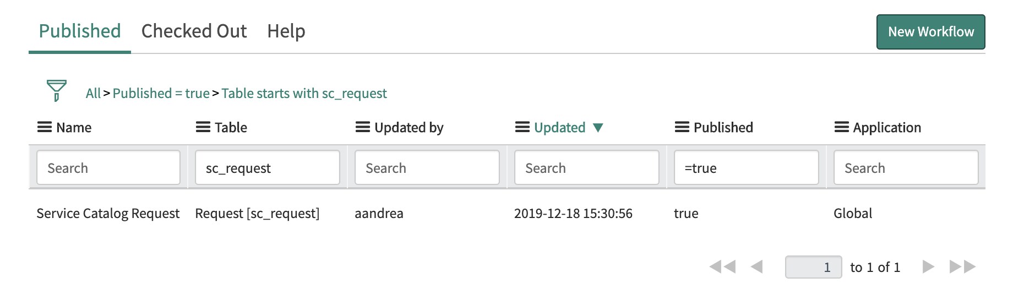Viewport: 1013px width, 305px height.
Task: Open Published column hamburger menu
Action: click(682, 128)
